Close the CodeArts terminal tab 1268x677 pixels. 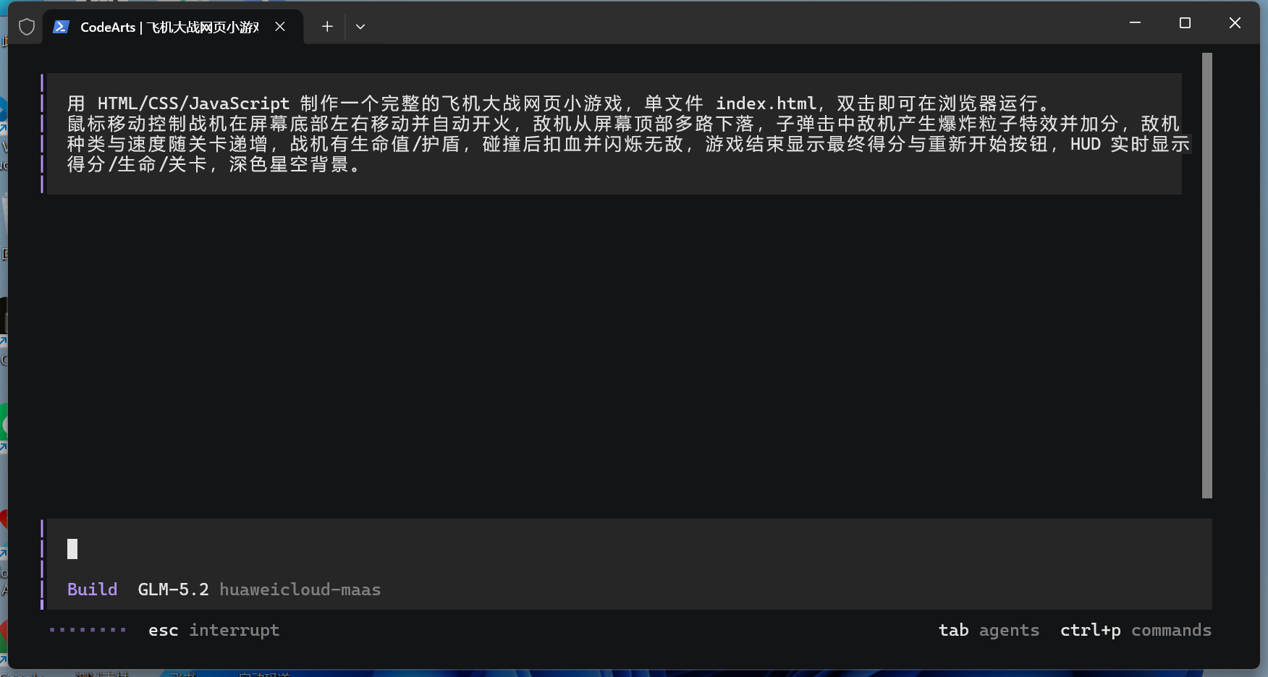coord(280,27)
